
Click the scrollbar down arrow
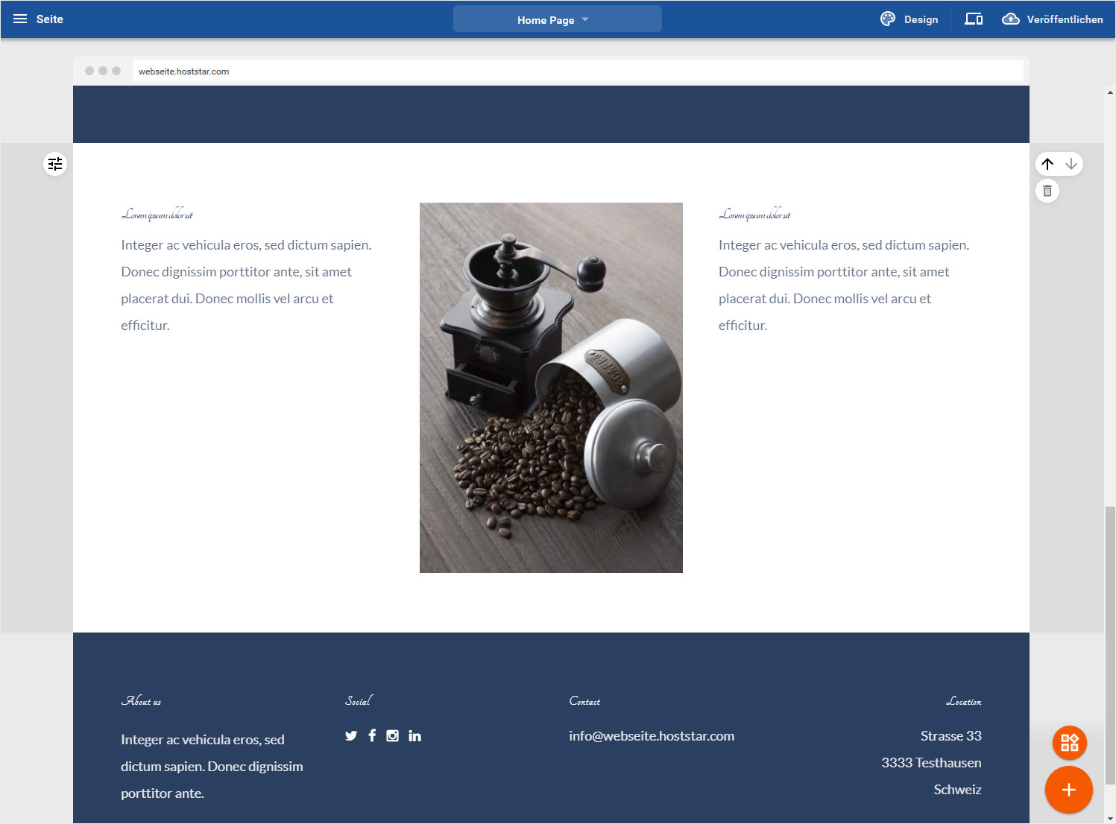pos(1110,818)
